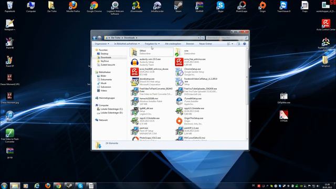Image resolution: width=336 pixels, height=189 pixels.
Task: Open Origin desktop shortcut
Action: coord(262,7)
